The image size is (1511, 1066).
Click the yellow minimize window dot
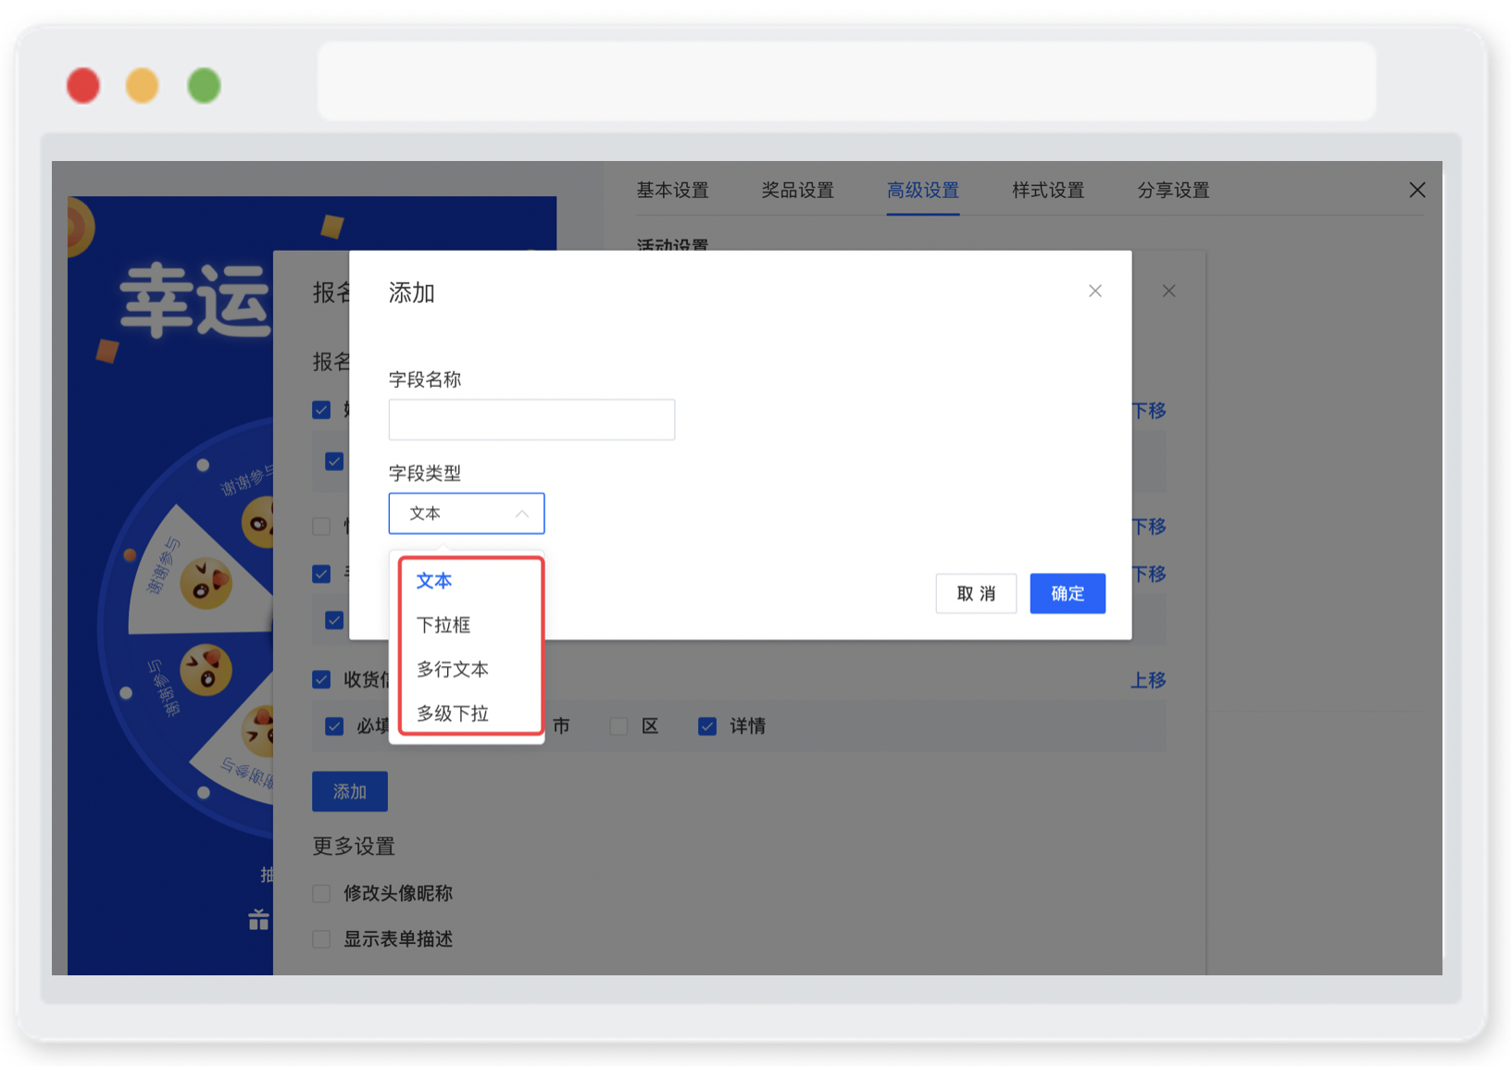point(143,86)
